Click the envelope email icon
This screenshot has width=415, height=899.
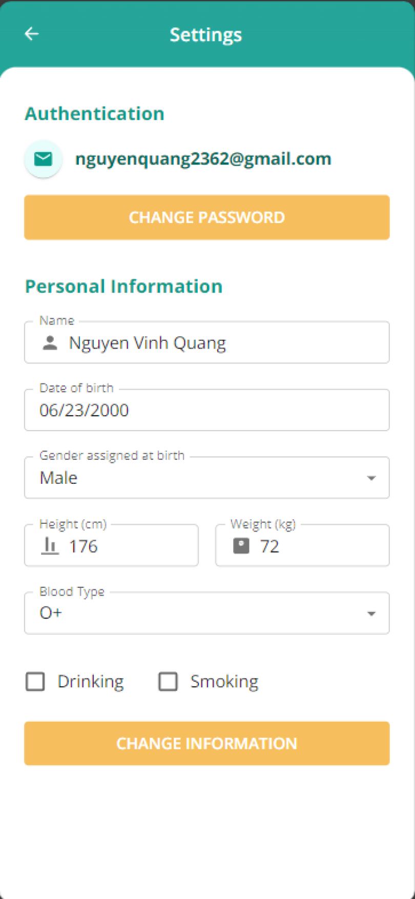coord(44,159)
